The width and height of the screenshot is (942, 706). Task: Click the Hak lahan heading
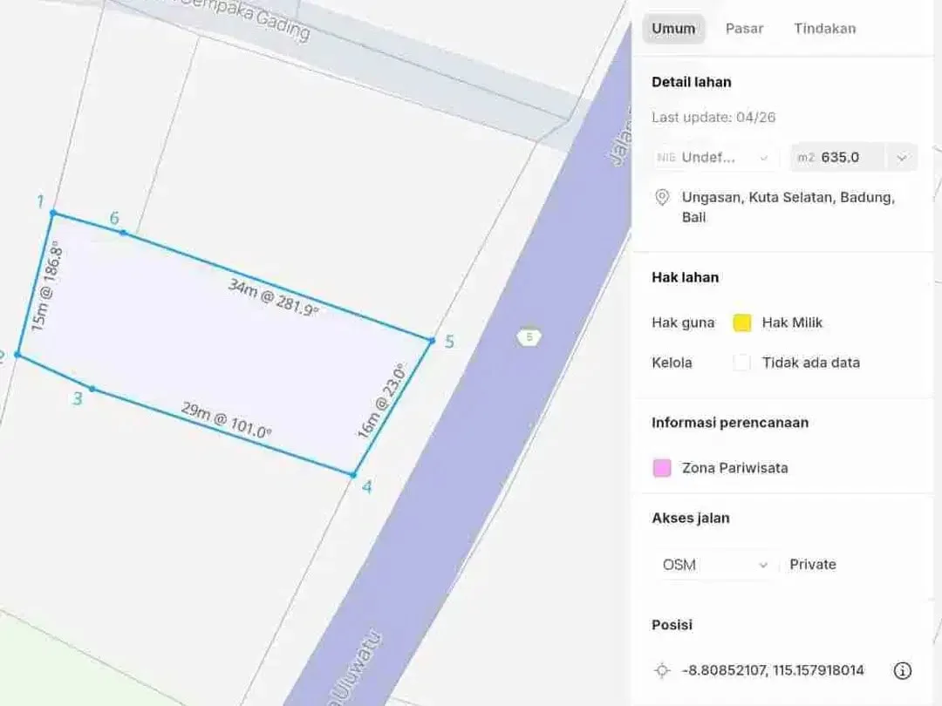686,277
